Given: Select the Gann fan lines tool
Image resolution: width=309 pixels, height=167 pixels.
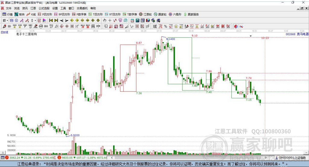Looking at the screenshot, I should pos(111,27).
